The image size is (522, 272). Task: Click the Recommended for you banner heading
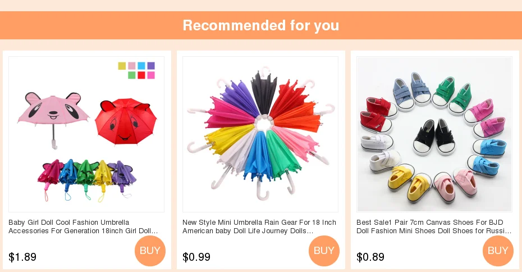pyautogui.click(x=261, y=25)
